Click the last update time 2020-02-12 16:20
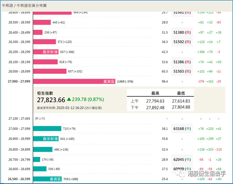The height and width of the screenshot is (184, 233). tap(70, 108)
